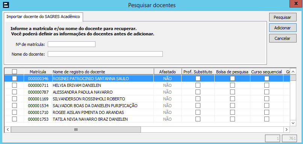Toggle Prof. Substituto for ROSINEI PATROCINIO SANTANNA SAULO
Screen dimensions: 303x144
click(x=198, y=79)
